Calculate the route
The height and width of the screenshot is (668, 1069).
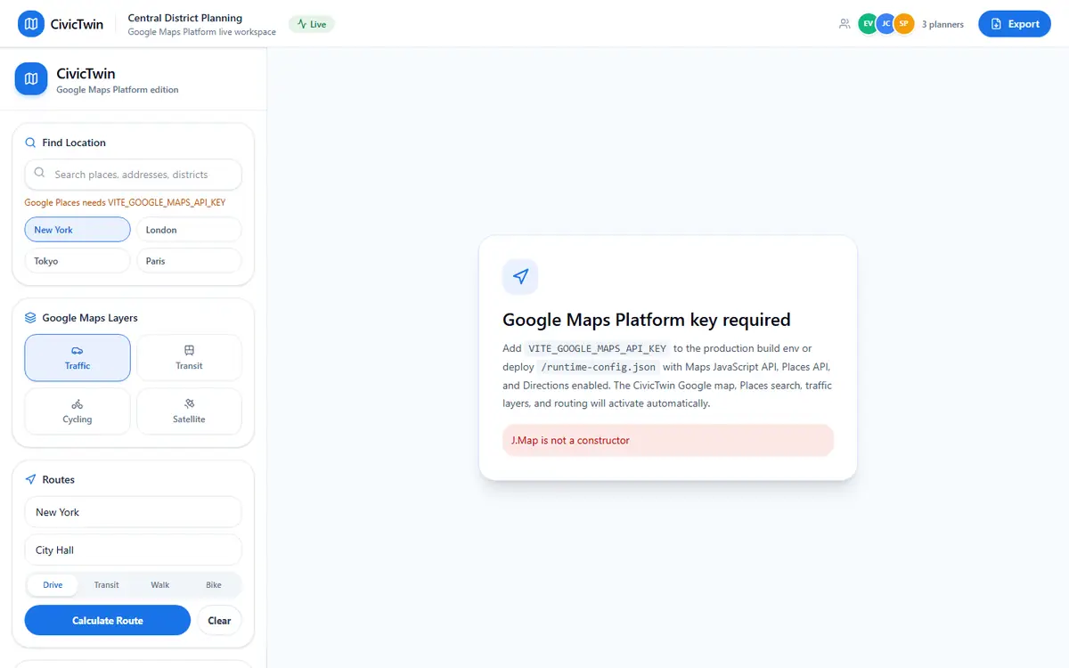pyautogui.click(x=108, y=621)
